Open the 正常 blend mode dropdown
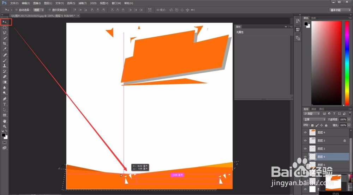 pos(314,120)
